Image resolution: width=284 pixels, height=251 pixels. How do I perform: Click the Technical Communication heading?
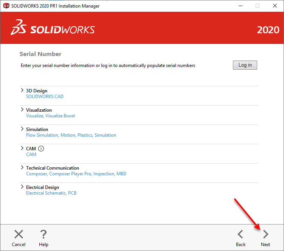(x=53, y=168)
